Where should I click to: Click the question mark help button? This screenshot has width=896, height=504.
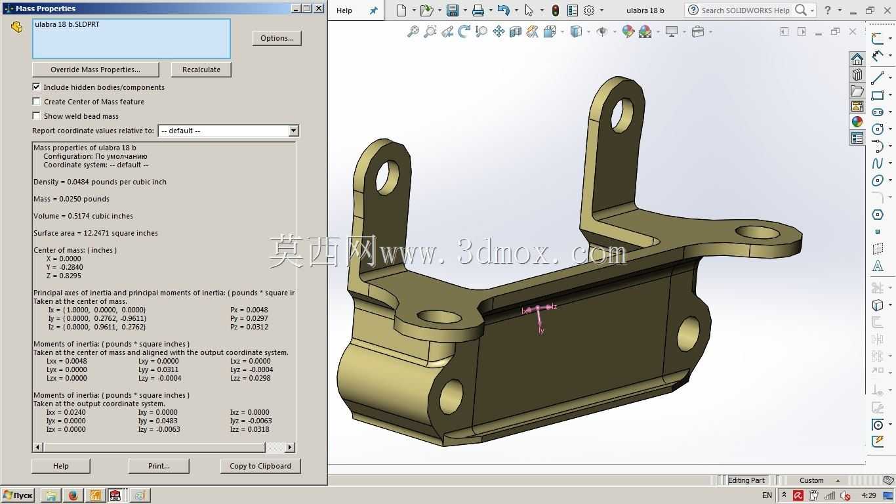tap(827, 10)
